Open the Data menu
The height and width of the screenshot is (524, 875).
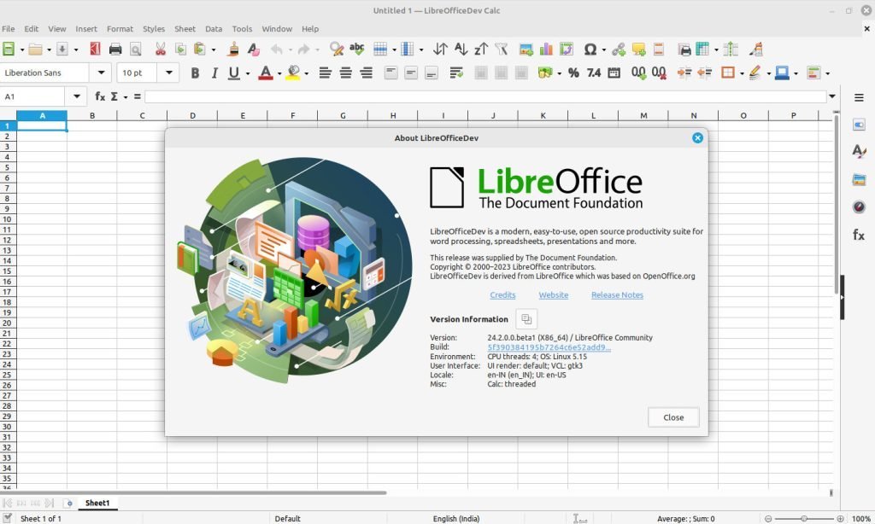213,28
